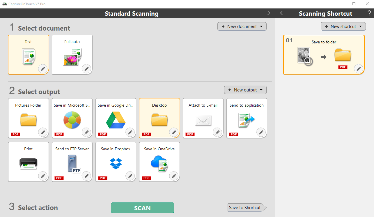Edit Desktop output pencil
This screenshot has width=374, height=217.
pyautogui.click(x=174, y=133)
